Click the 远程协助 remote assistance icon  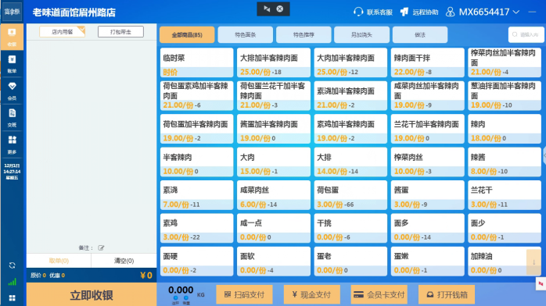coord(404,12)
